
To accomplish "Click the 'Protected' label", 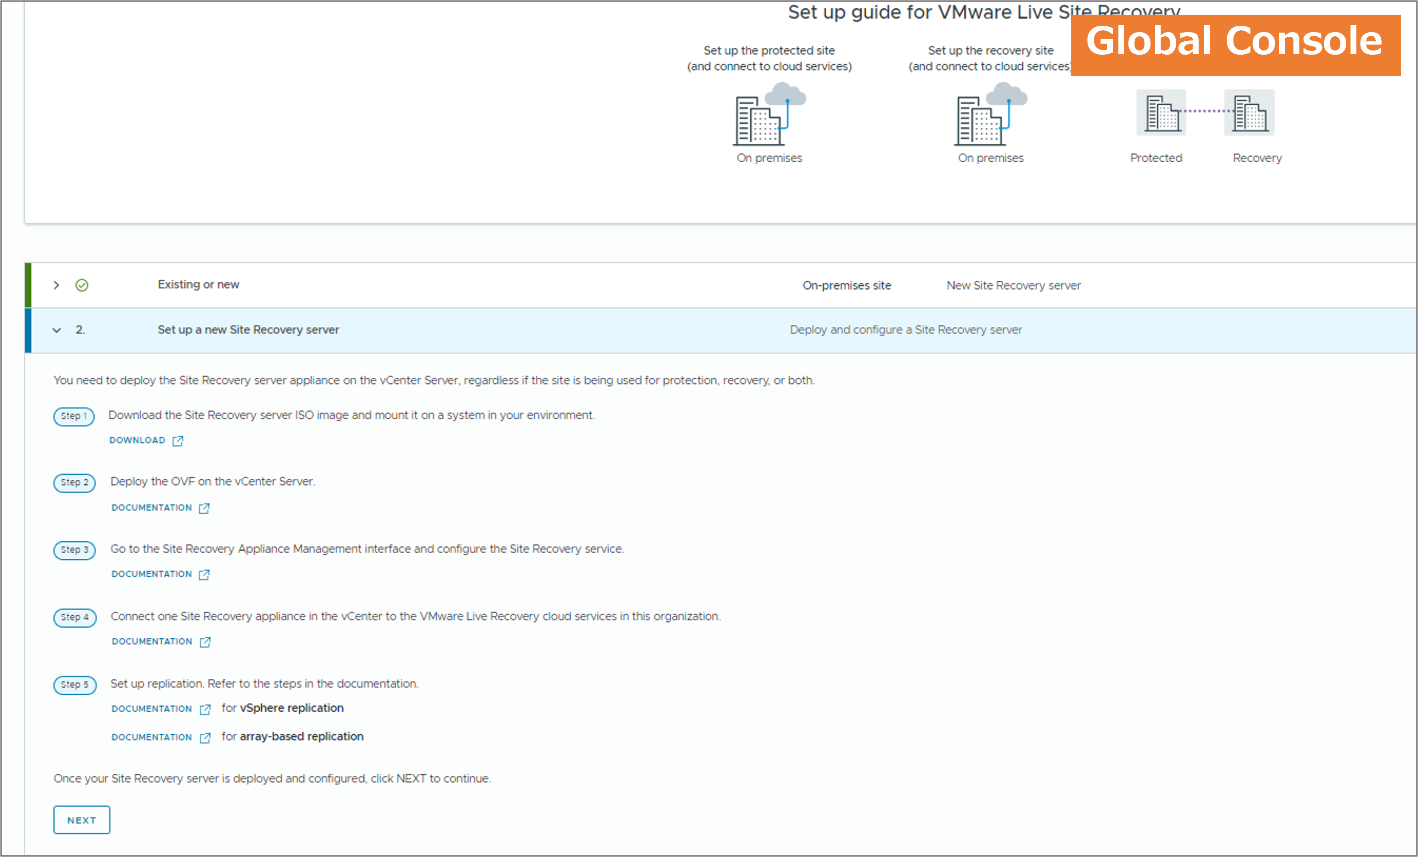I will tap(1155, 158).
